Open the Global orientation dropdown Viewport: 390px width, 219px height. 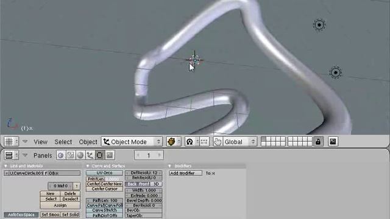[239, 142]
